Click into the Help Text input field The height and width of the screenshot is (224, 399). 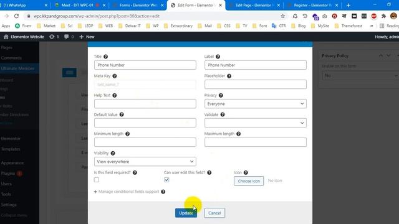pyautogui.click(x=145, y=104)
